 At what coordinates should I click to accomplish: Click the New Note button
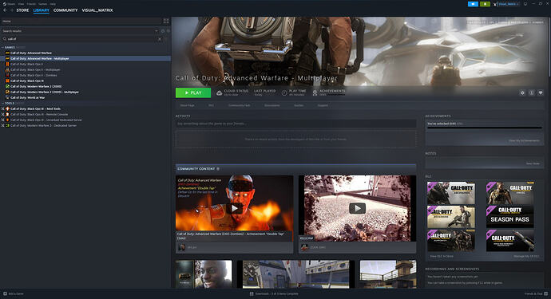click(533, 163)
